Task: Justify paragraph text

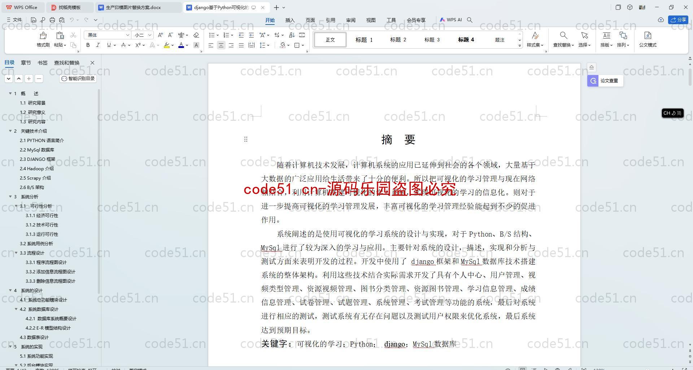Action: coord(241,45)
